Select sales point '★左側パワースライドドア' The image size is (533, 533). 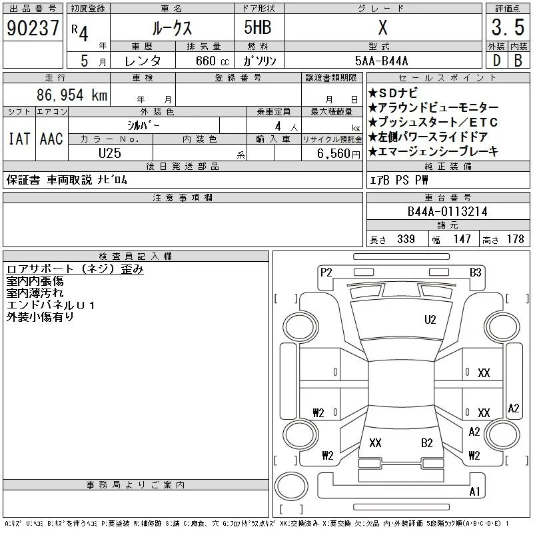pos(428,137)
